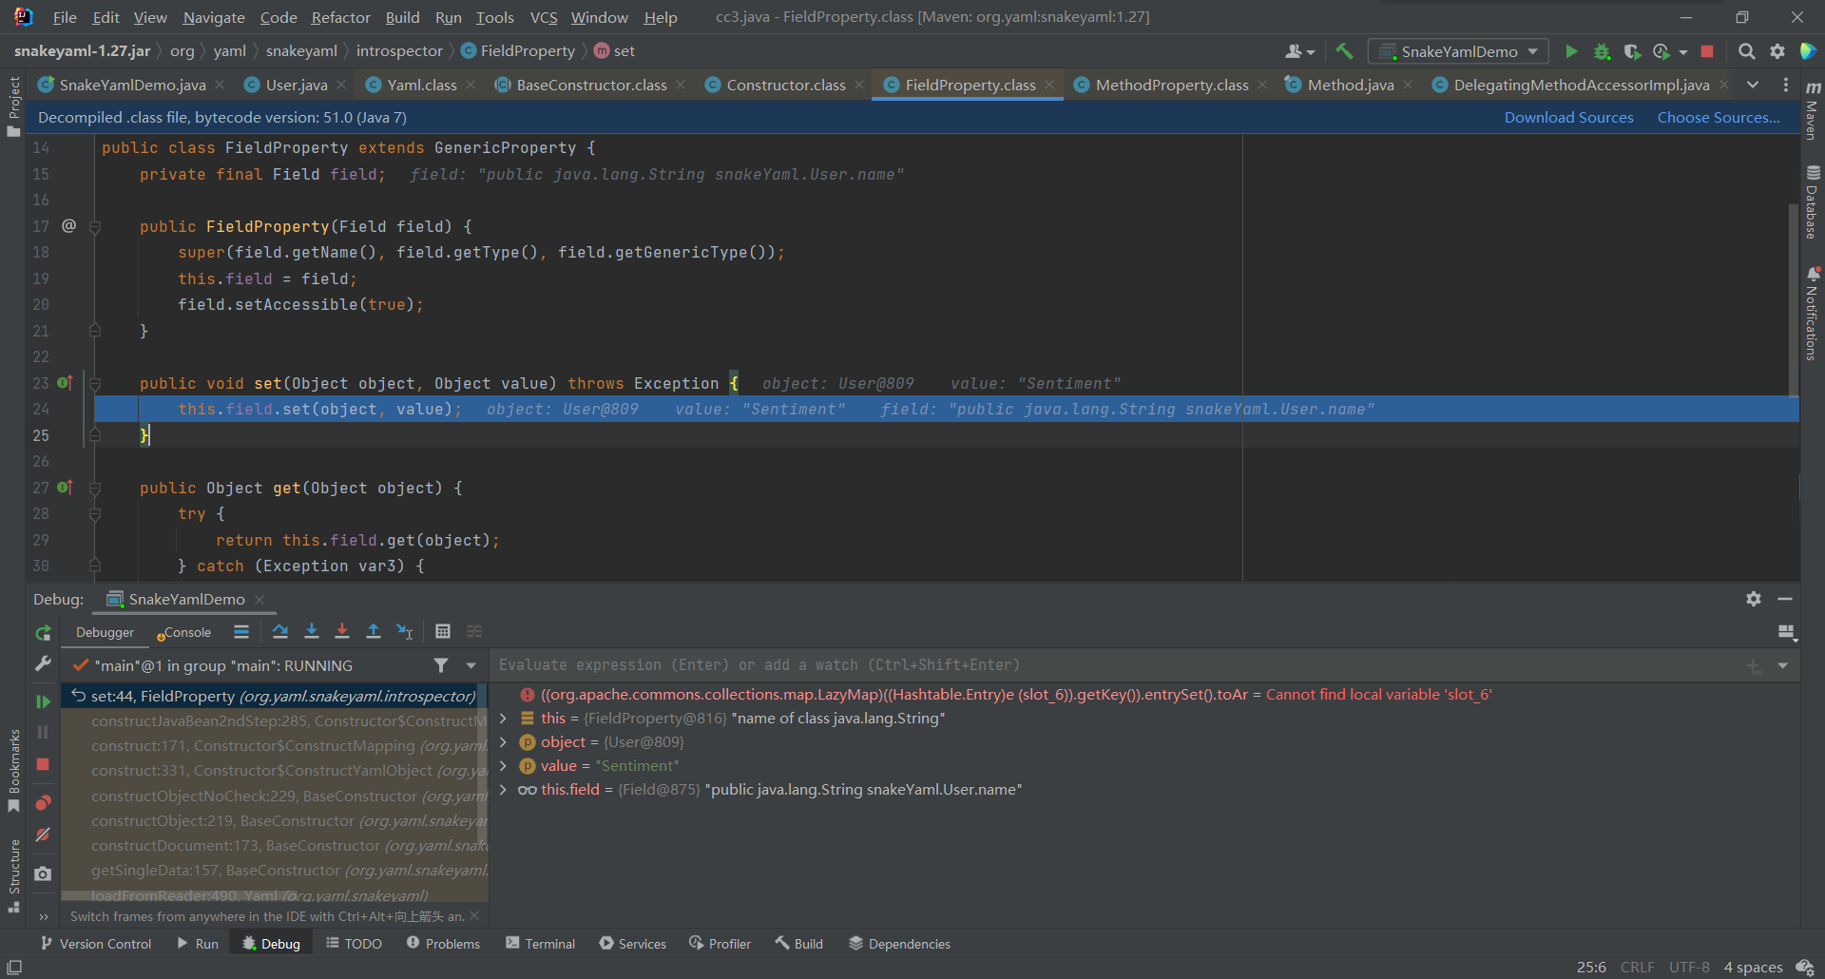The image size is (1825, 979).
Task: Open the thread selector dropdown arrow
Action: pyautogui.click(x=471, y=665)
